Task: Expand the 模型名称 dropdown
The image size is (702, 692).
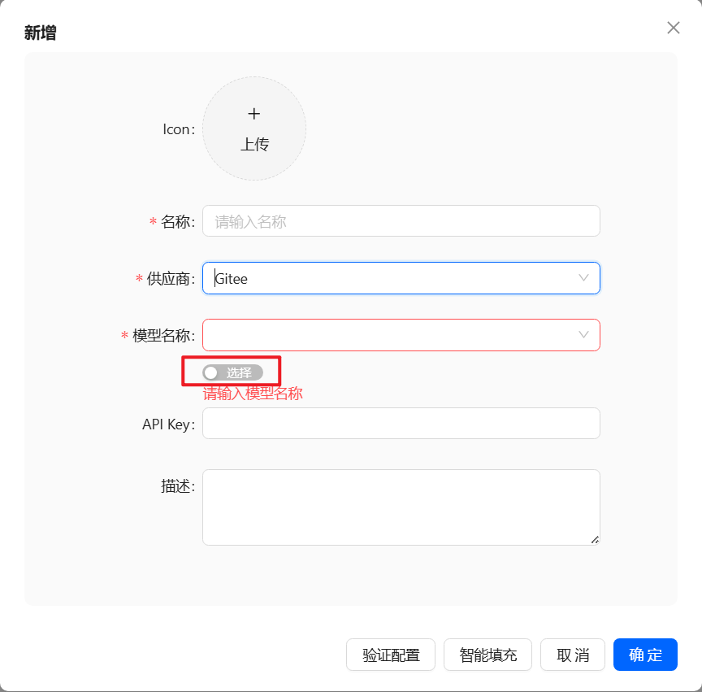Action: pos(390,335)
